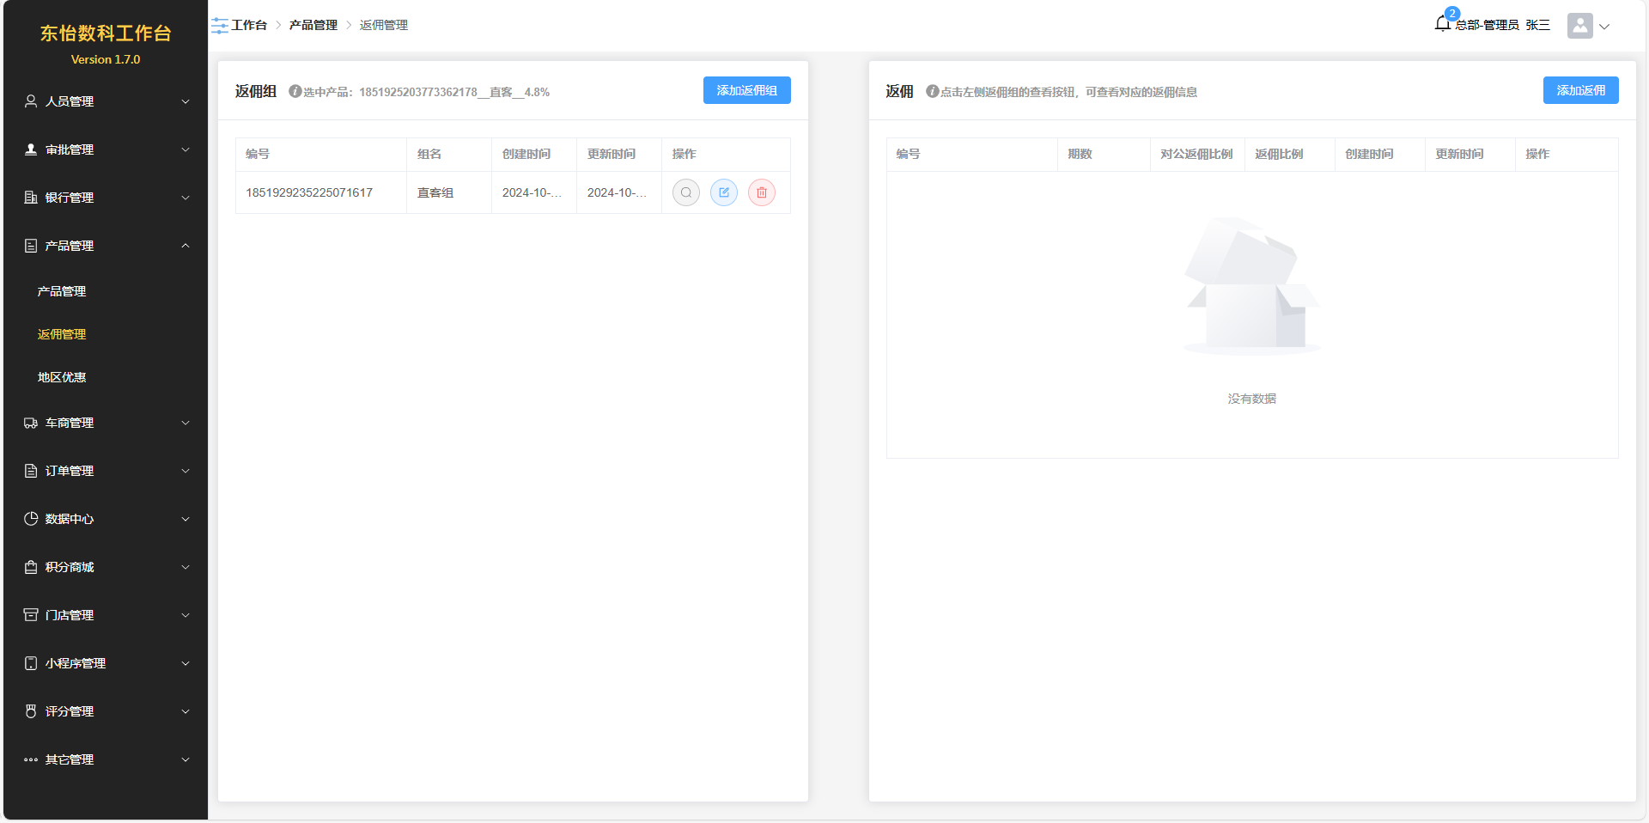This screenshot has height=823, width=1649.
Task: Click the user avatar icon
Action: [1579, 26]
